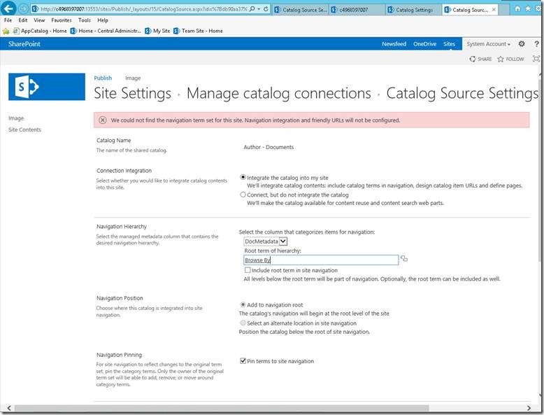544x415 pixels.
Task: Open Manage catalog connections breadcrumb
Action: pos(279,93)
